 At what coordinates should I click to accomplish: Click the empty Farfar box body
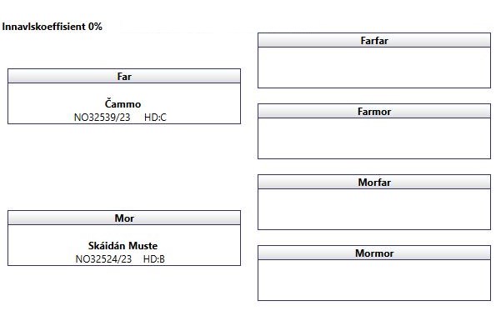click(x=374, y=68)
